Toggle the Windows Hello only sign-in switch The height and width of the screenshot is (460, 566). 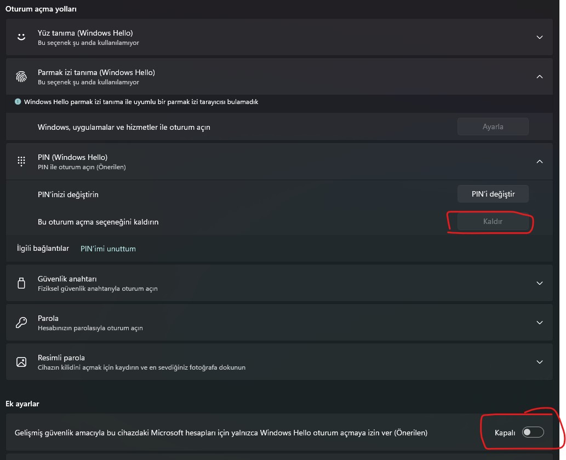533,433
